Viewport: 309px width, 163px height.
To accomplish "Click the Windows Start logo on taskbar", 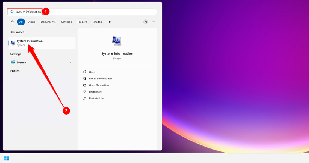I will point(7,158).
